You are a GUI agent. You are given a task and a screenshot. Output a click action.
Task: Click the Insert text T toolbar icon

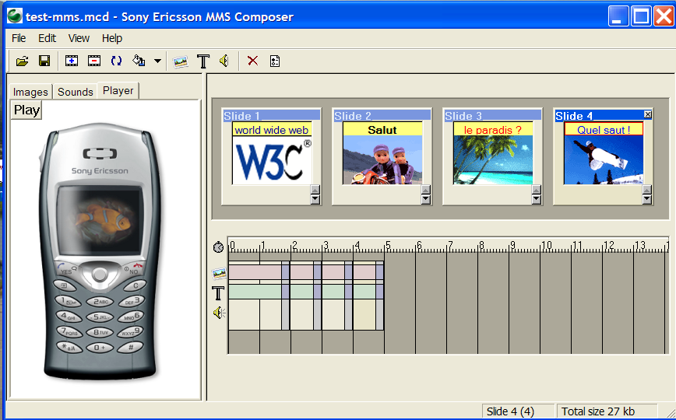click(x=203, y=61)
